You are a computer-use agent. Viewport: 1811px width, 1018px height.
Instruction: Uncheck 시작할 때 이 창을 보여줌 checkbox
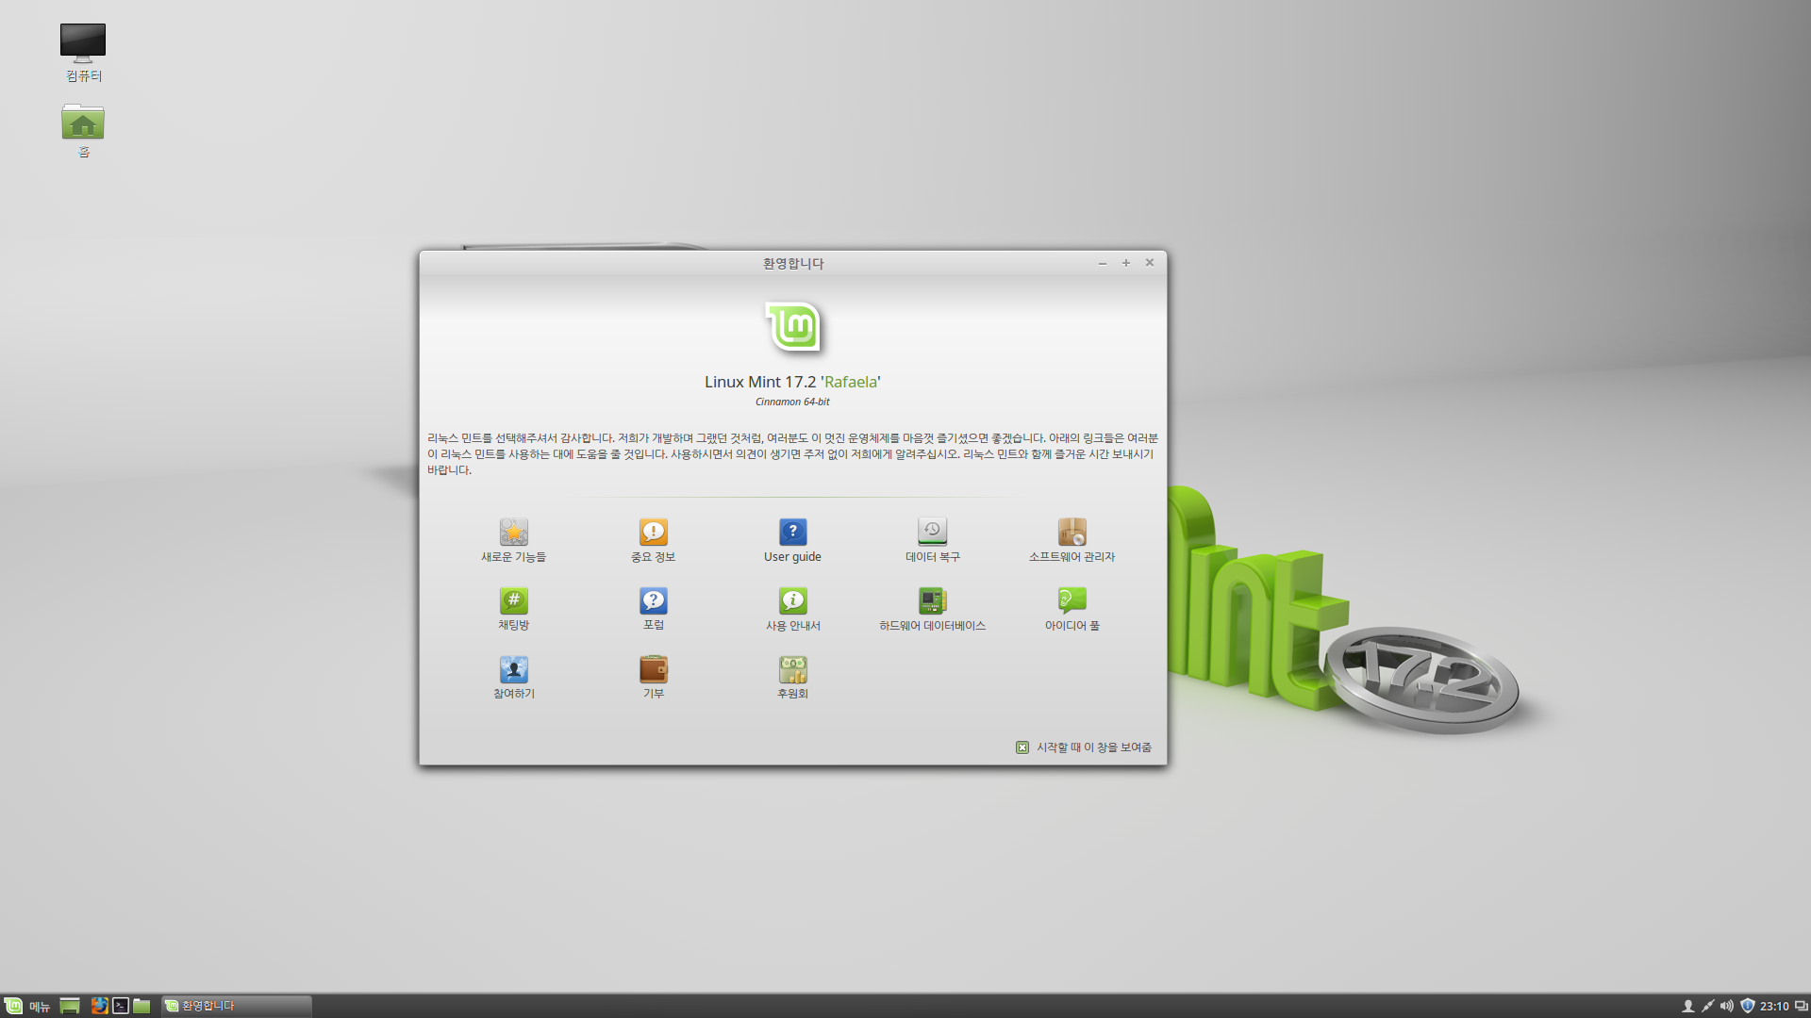pyautogui.click(x=1022, y=747)
